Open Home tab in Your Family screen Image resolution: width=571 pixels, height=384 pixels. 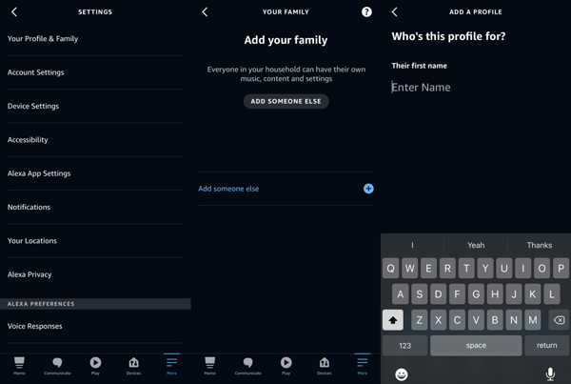click(209, 365)
